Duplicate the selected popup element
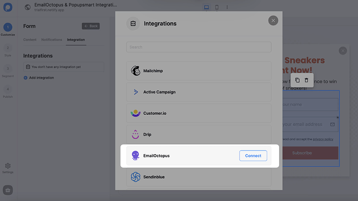 tap(297, 80)
